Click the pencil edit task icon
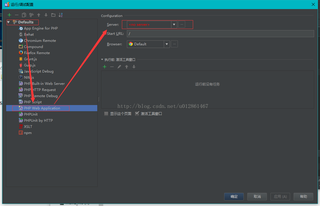The width and height of the screenshot is (320, 206). pyautogui.click(x=119, y=67)
